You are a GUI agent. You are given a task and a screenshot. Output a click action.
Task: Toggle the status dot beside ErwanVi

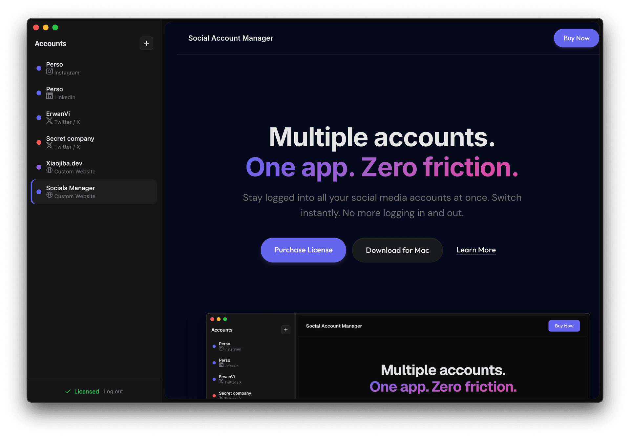pos(39,118)
